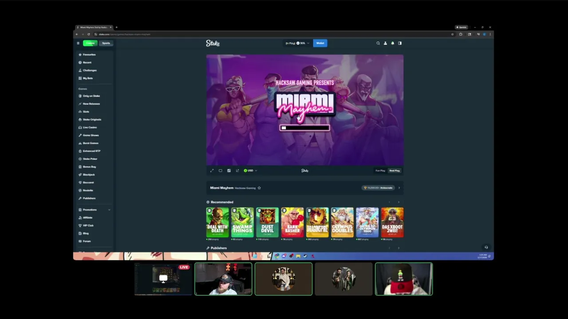Image resolution: width=568 pixels, height=319 pixels.
Task: Expand the Promotions chevron in the sidebar
Action: pos(109,210)
